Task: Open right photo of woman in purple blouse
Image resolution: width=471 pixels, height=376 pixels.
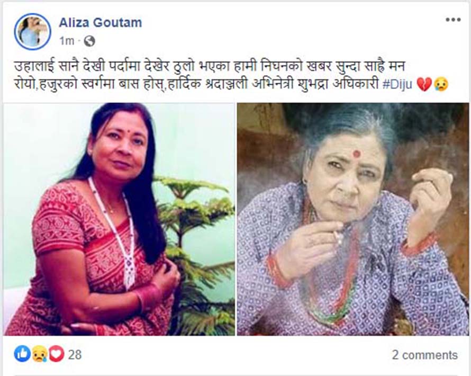Action: tap(353, 219)
